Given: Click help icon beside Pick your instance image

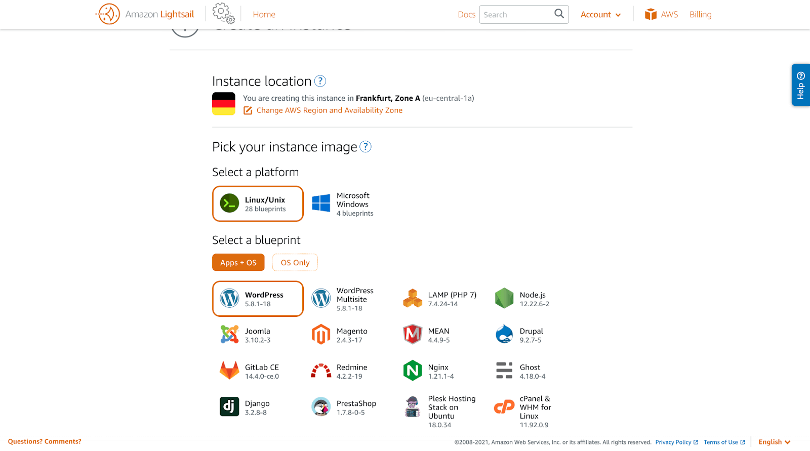Looking at the screenshot, I should point(365,147).
